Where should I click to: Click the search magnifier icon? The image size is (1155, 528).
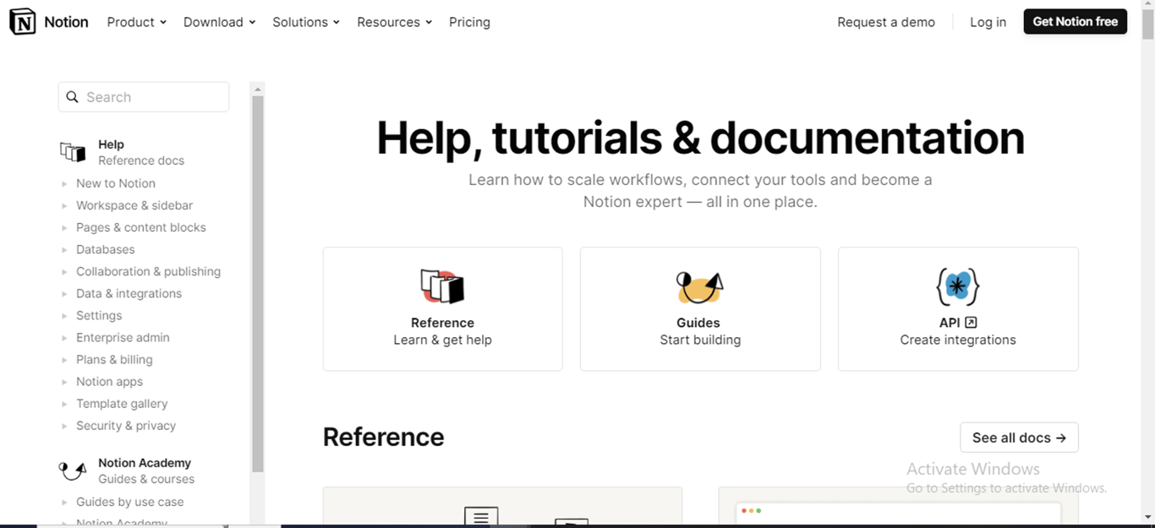(x=73, y=97)
